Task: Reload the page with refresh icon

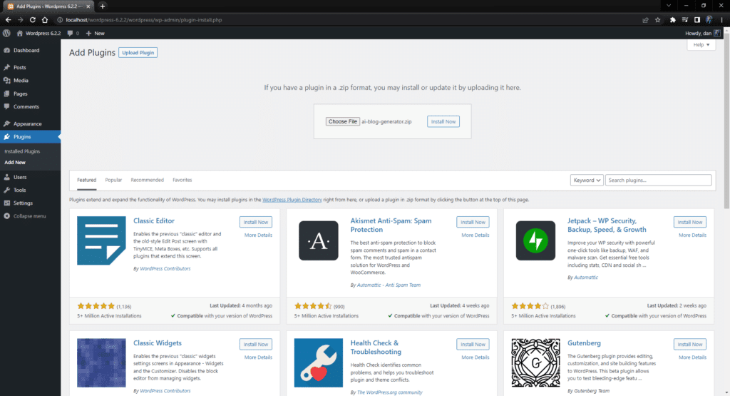Action: pos(33,20)
